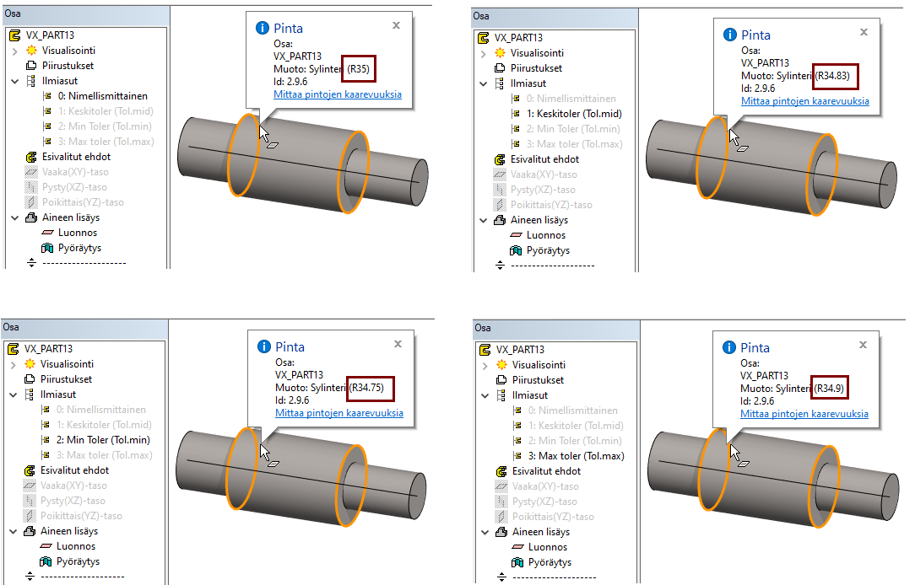Select active 1: Keskitoler (Tol.mid) in the R34.83 panel
Viewport: 915px width, 585px height.
(x=574, y=114)
